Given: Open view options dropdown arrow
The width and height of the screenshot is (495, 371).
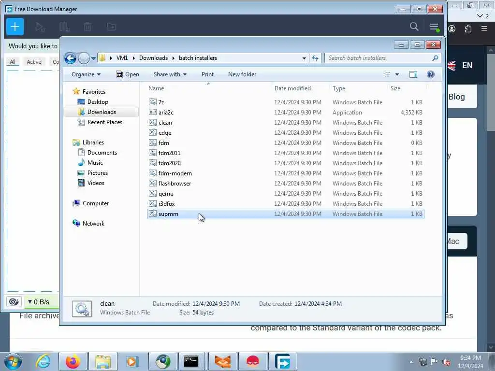Looking at the screenshot, I should click(397, 74).
